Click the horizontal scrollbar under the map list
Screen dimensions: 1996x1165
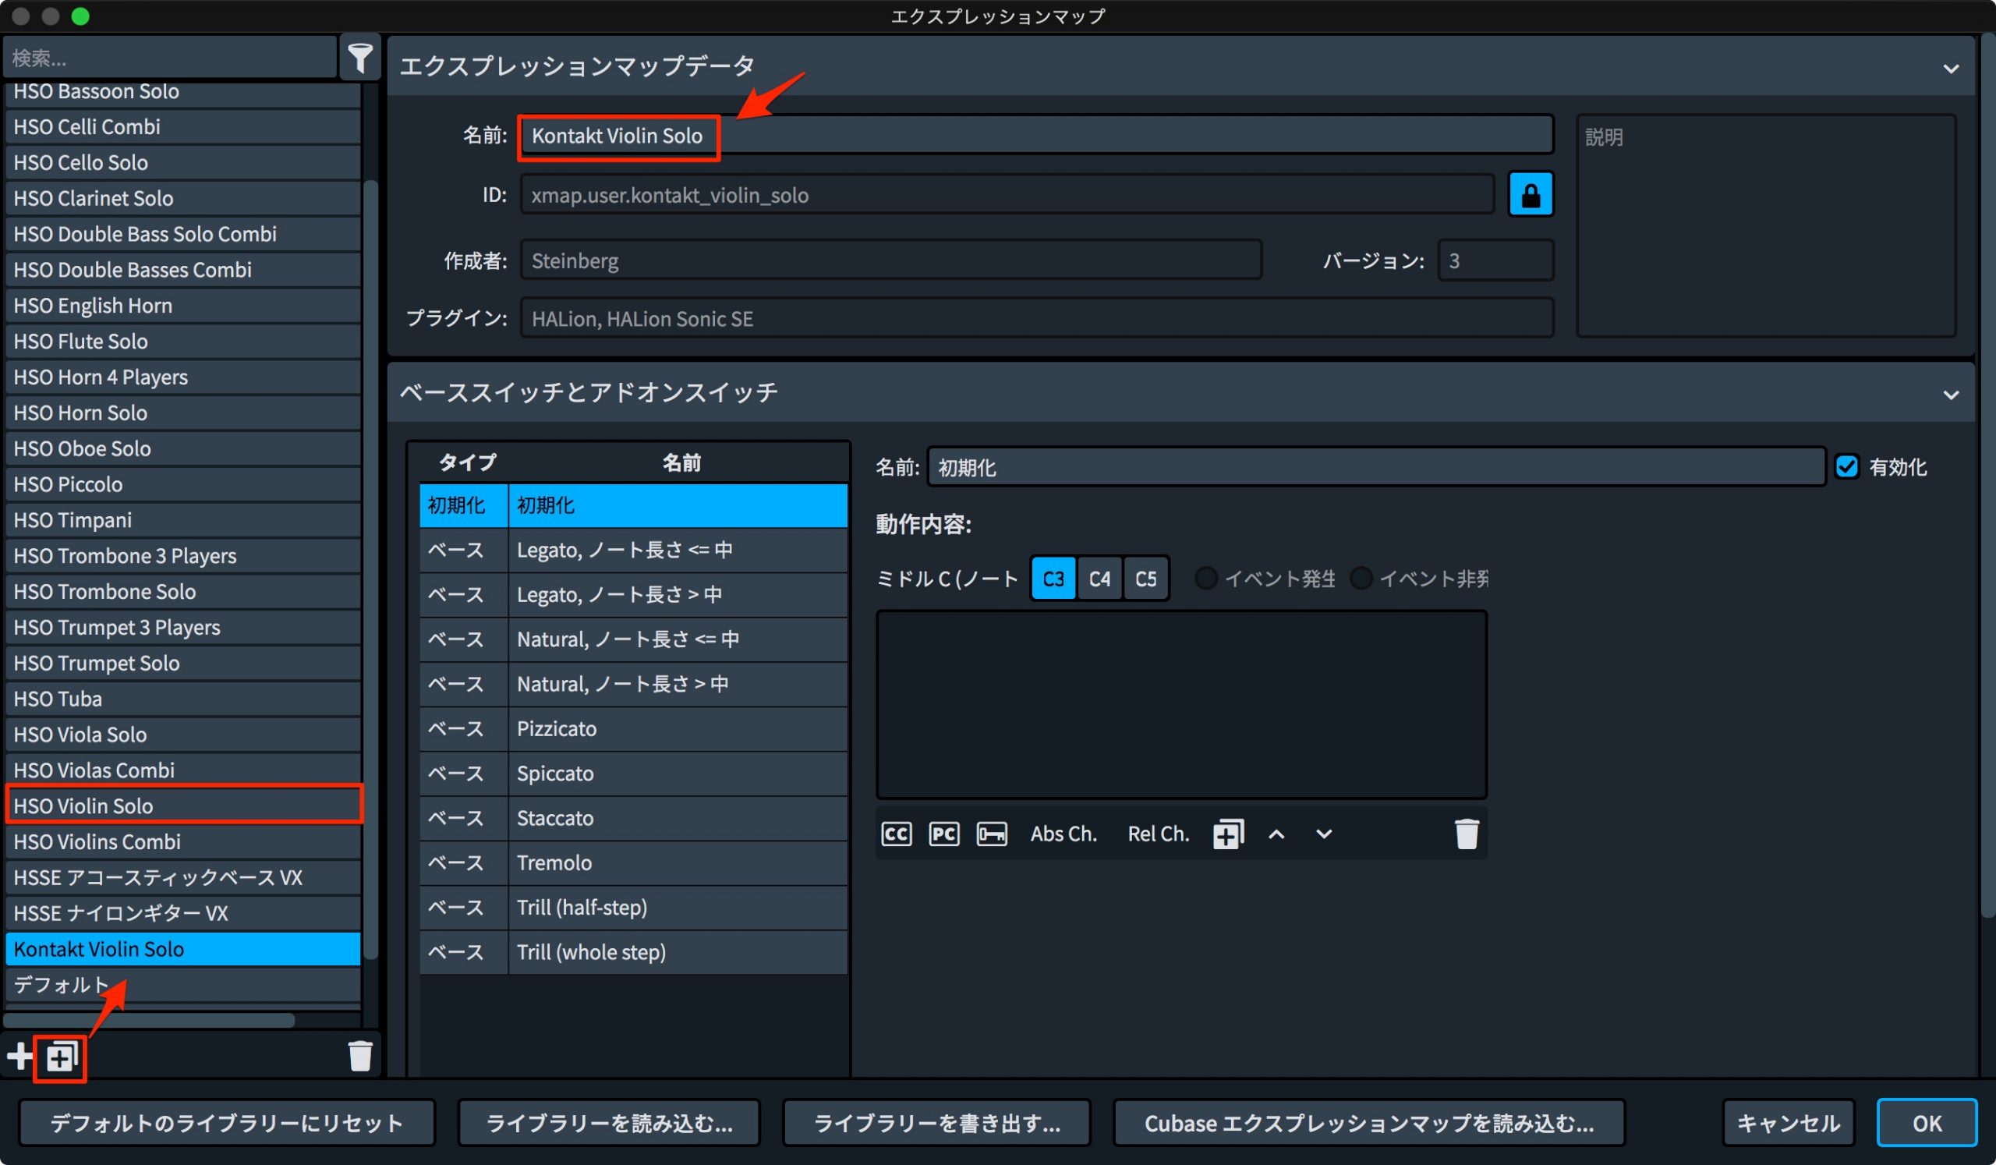point(149,1020)
